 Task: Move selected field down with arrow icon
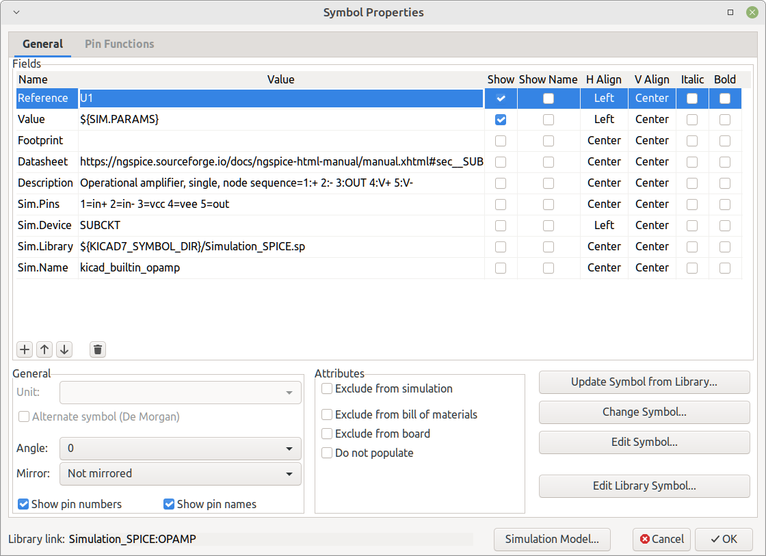[x=64, y=349]
